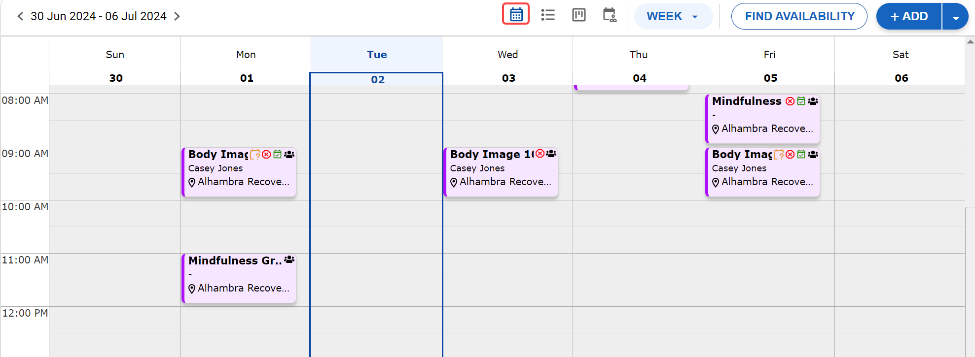Advance to the next week
The image size is (975, 357).
(x=177, y=16)
